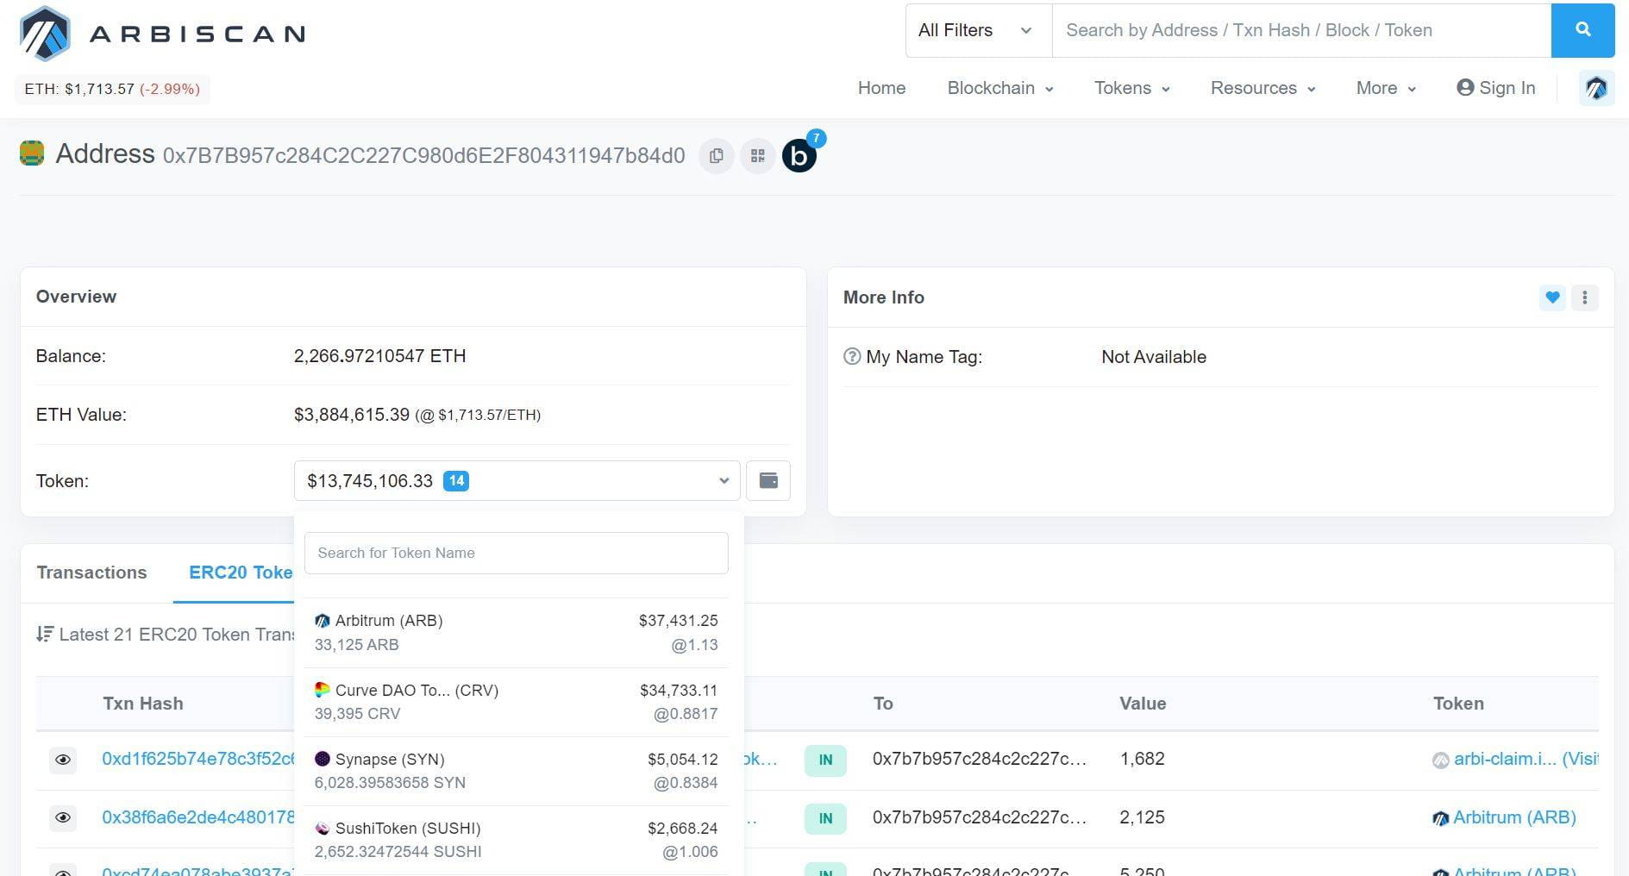Click the help icon beside My Name Tag
The image size is (1629, 876).
[852, 356]
